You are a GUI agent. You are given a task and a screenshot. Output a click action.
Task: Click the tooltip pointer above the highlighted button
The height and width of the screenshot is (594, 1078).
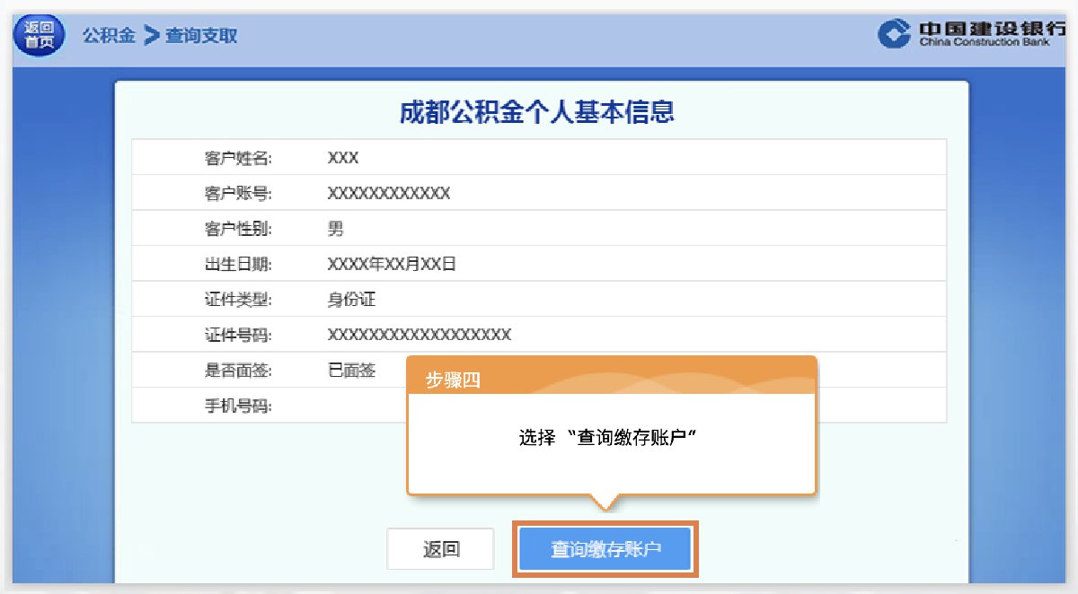click(x=604, y=502)
